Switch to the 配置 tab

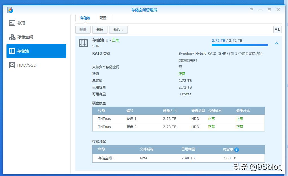[103, 18]
